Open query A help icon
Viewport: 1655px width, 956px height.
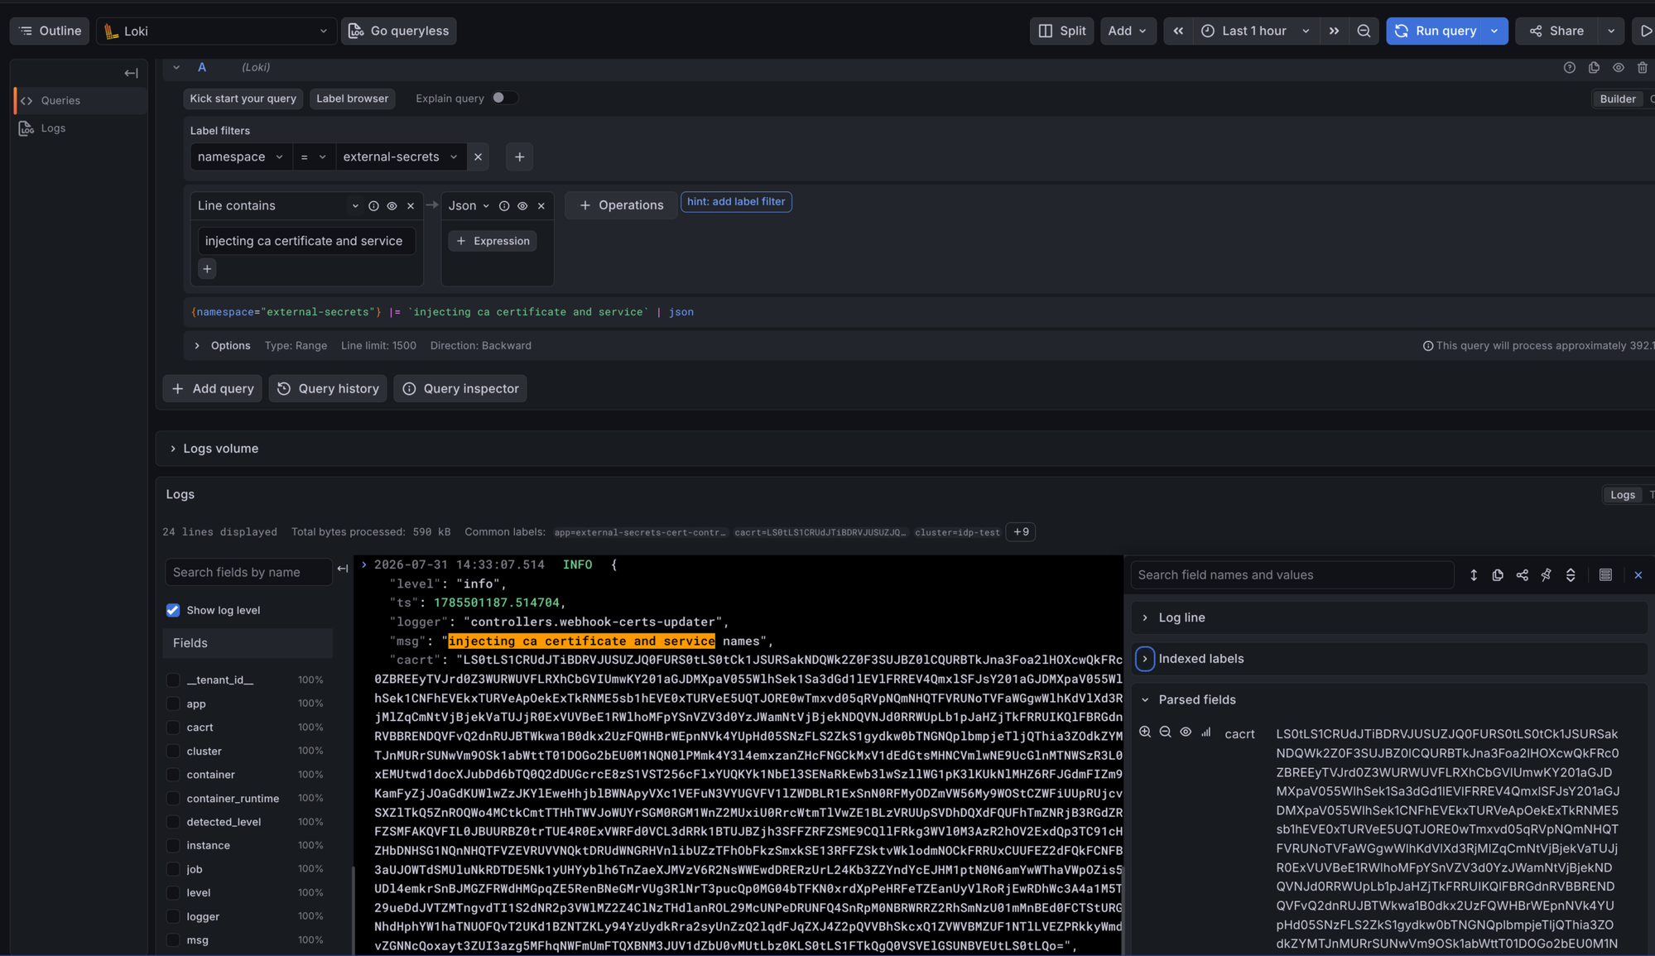tap(1569, 68)
